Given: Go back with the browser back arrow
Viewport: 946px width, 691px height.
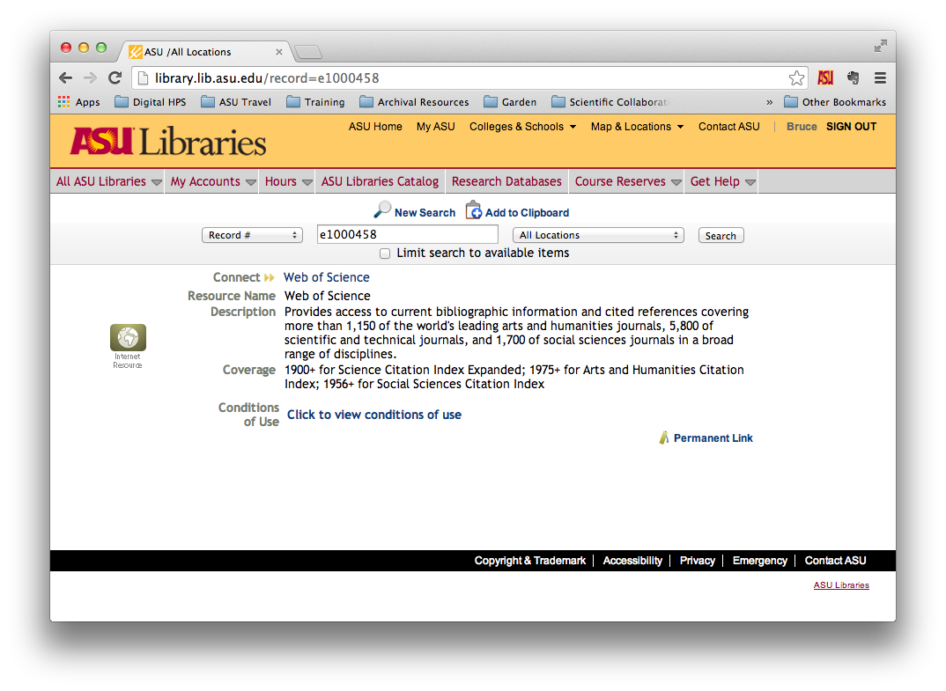Looking at the screenshot, I should pos(66,77).
